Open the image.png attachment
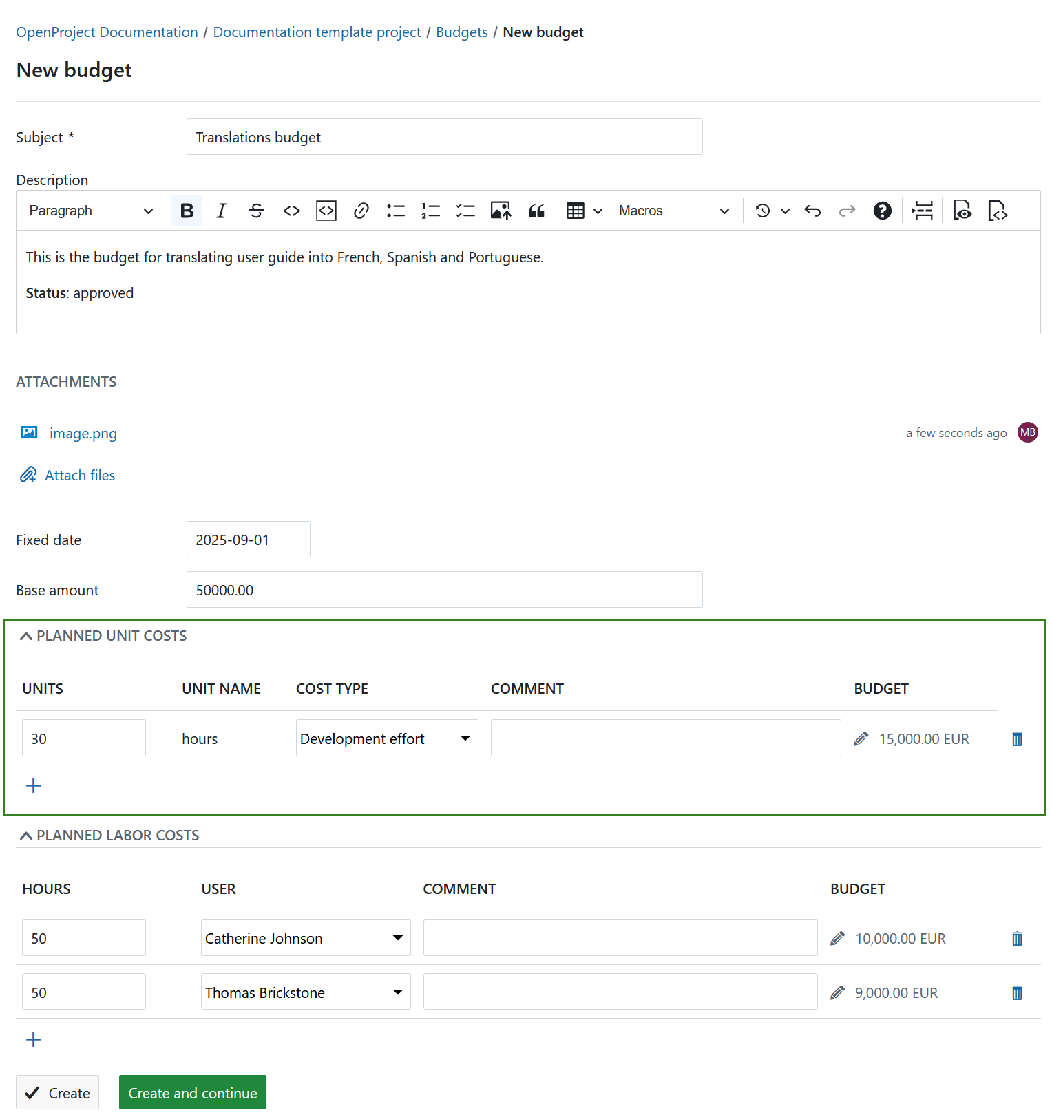This screenshot has height=1117, width=1052. point(83,434)
